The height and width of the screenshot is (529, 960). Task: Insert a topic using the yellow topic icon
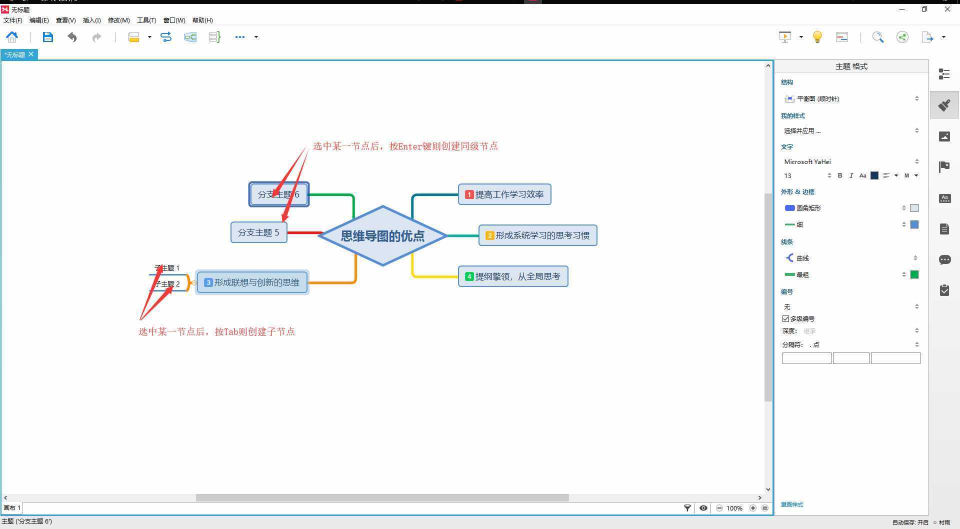pyautogui.click(x=133, y=37)
